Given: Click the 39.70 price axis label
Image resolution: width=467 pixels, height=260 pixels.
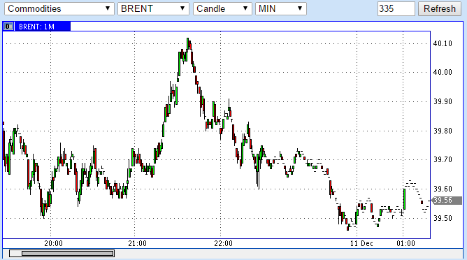Looking at the screenshot, I should [443, 160].
